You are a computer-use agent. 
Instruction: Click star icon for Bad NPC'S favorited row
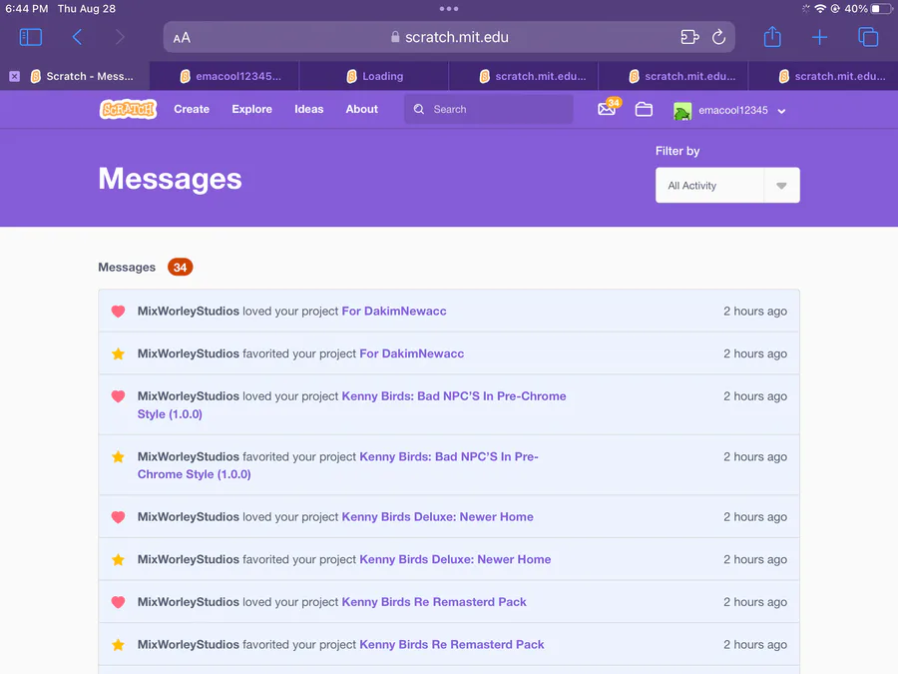coord(118,456)
